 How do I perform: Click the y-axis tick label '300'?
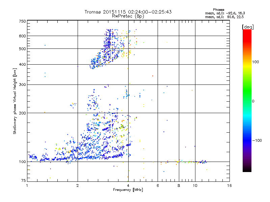22,85
